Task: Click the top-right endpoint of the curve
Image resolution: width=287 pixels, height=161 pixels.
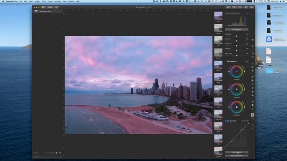Action: pyautogui.click(x=248, y=124)
